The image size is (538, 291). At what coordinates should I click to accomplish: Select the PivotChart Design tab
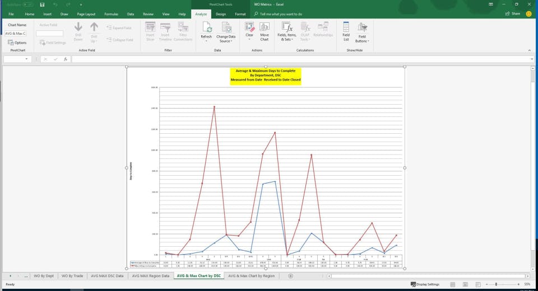221,14
